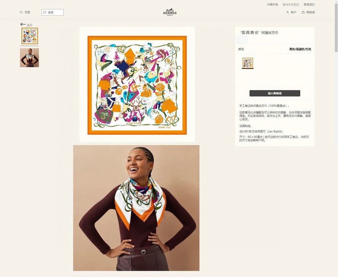Click the 100%桑蚕丝 material description line
The image size is (338, 277).
pyautogui.click(x=264, y=106)
